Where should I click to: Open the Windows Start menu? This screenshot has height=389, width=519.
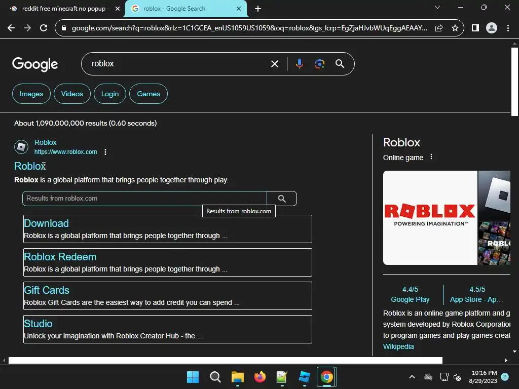193,377
